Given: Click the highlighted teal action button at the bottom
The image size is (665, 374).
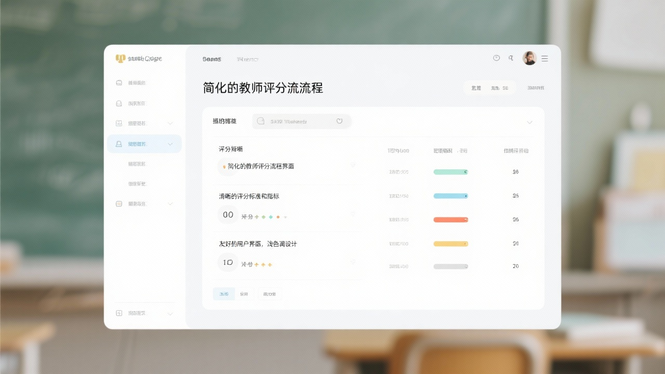Looking at the screenshot, I should [223, 293].
